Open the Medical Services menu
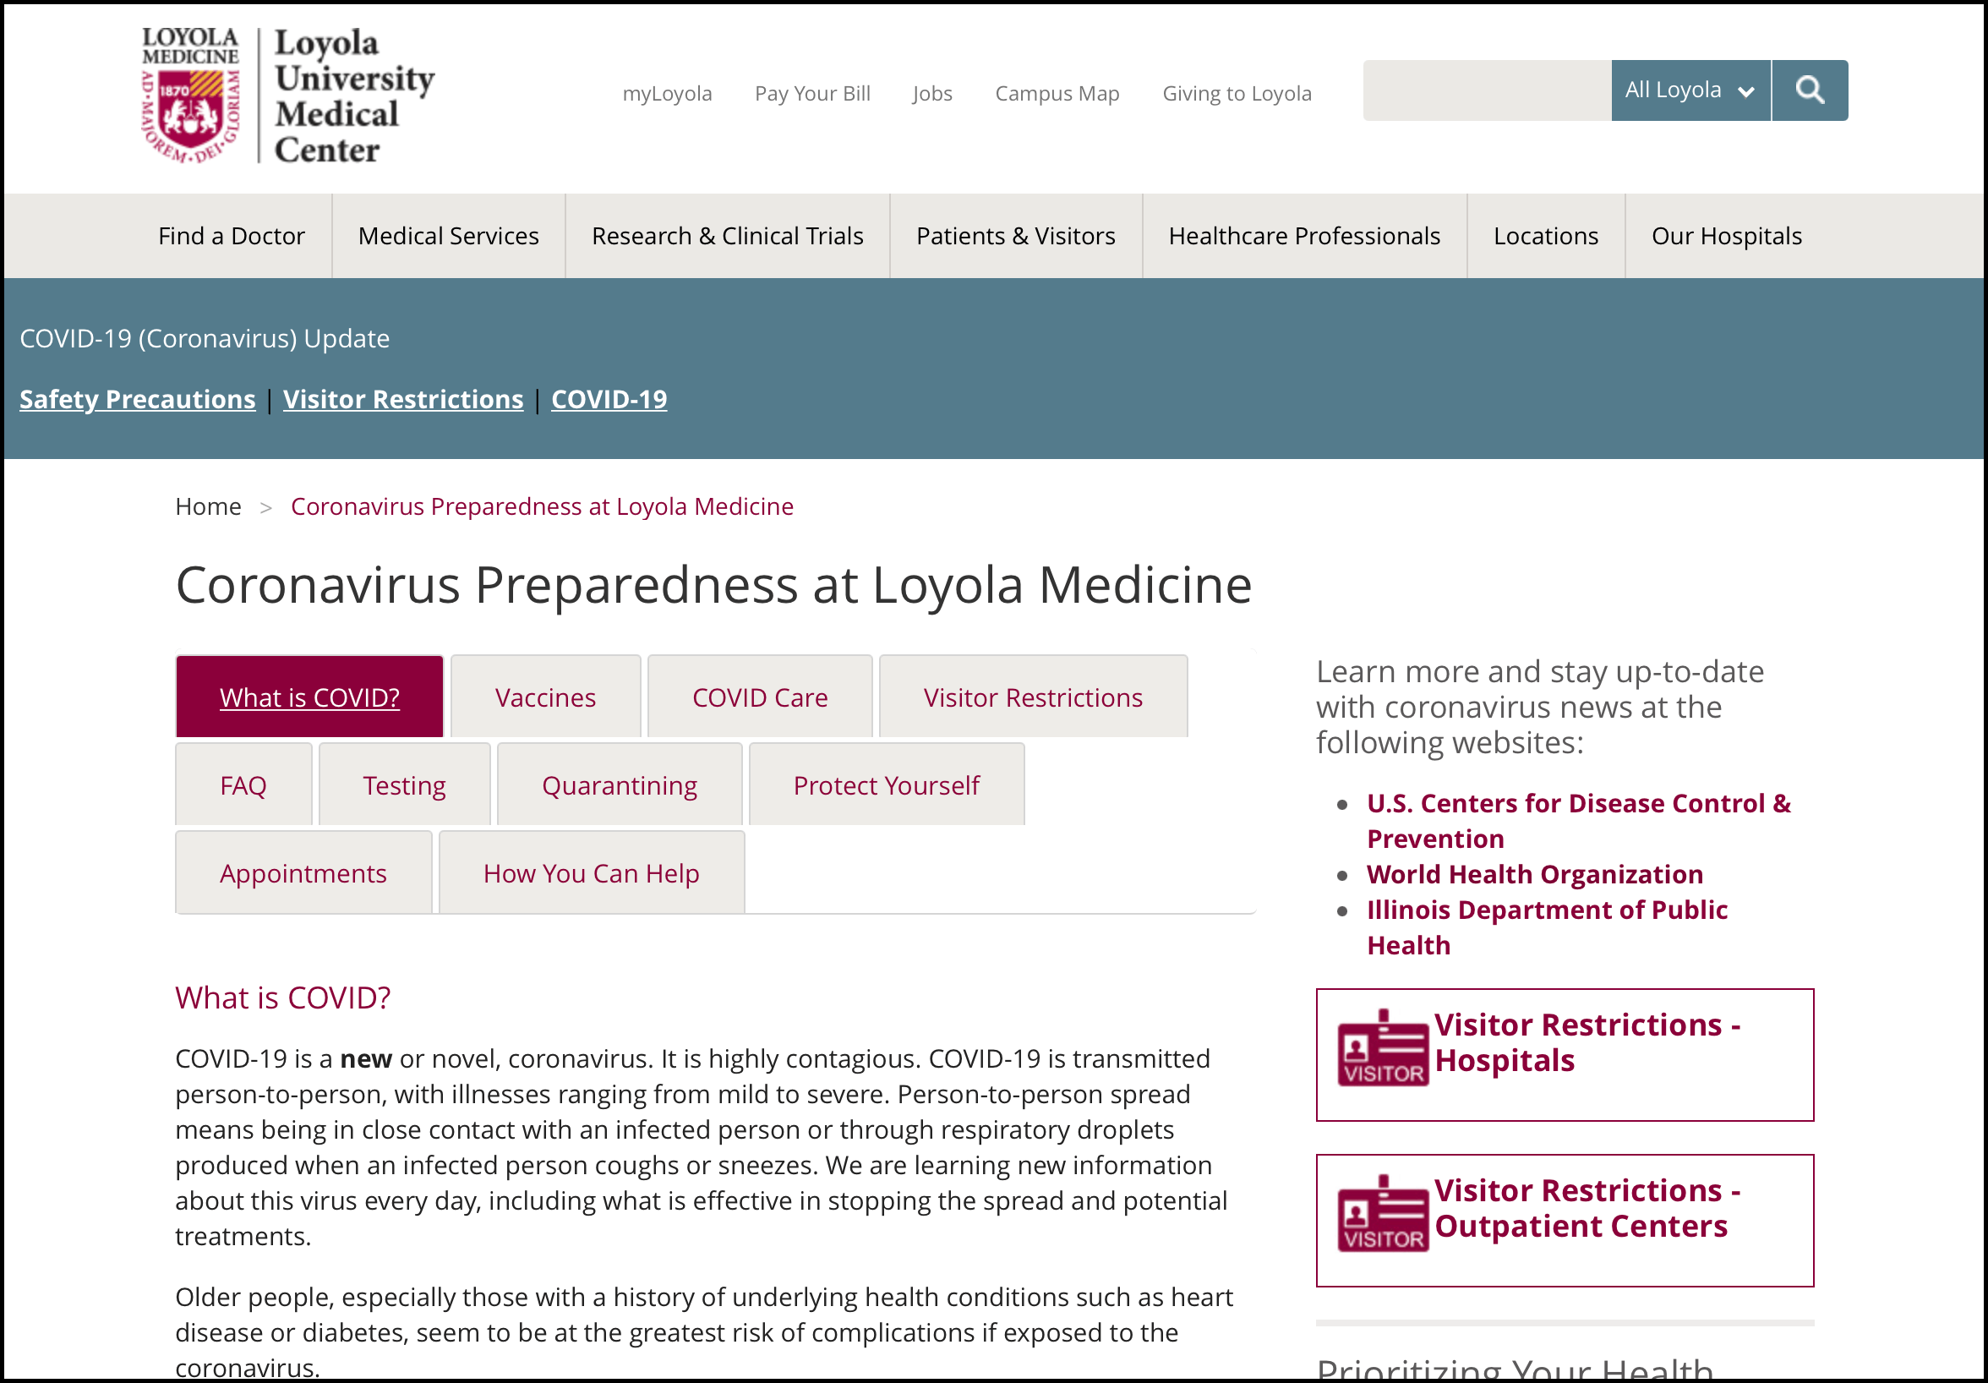The image size is (1988, 1383). [x=449, y=236]
